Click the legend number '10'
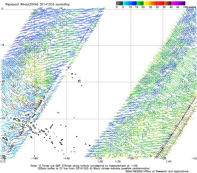Viewport: 197px width, 173px height. click(x=130, y=7)
